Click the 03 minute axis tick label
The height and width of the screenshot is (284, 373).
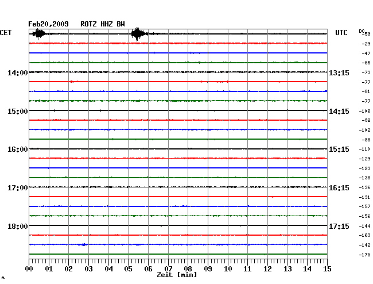89,269
